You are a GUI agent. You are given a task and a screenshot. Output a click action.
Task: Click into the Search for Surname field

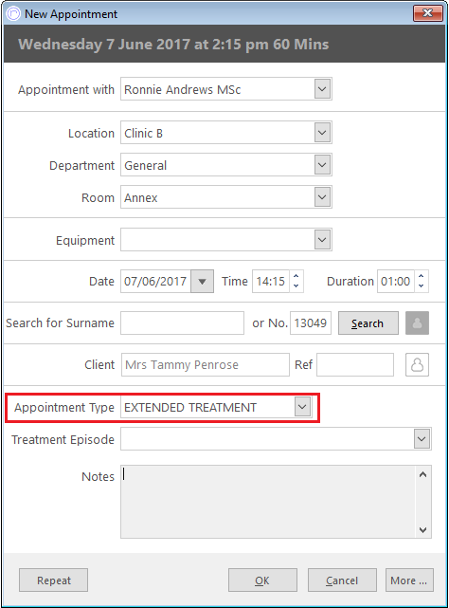coord(182,322)
